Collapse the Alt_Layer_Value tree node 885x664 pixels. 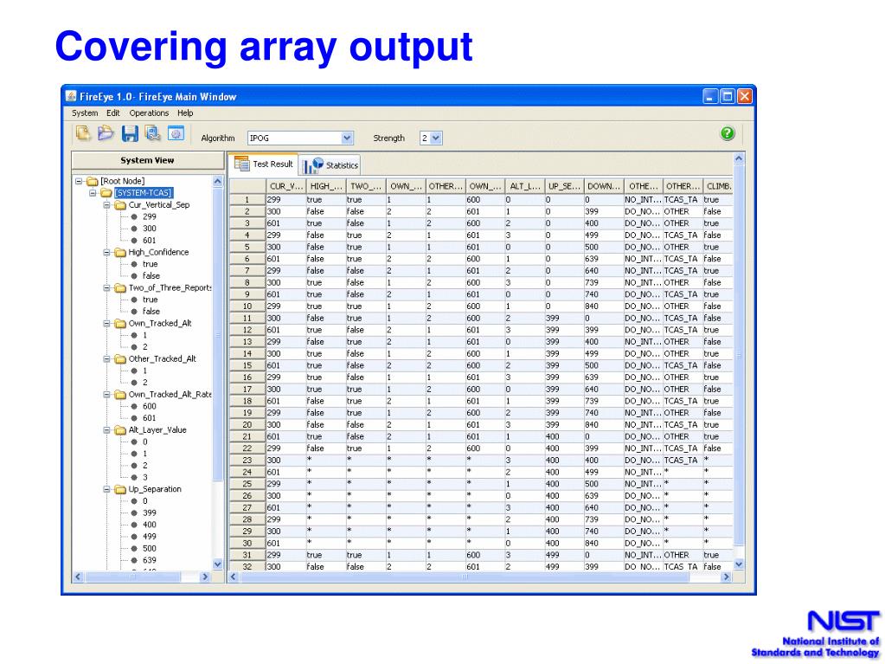pyautogui.click(x=106, y=430)
